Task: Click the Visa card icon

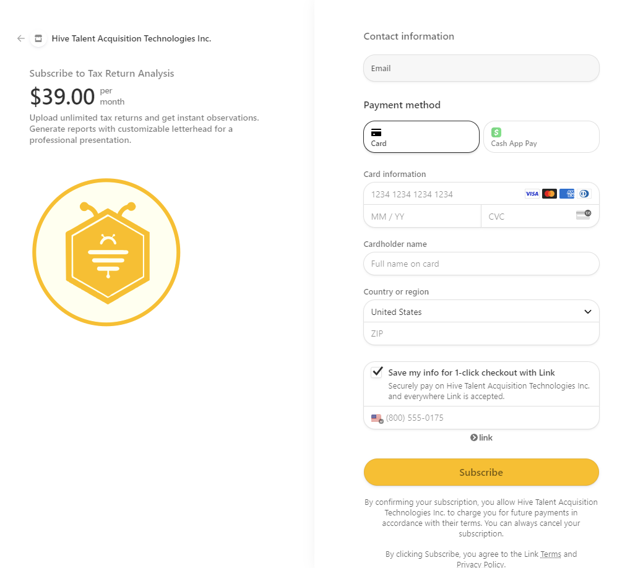Action: click(532, 194)
